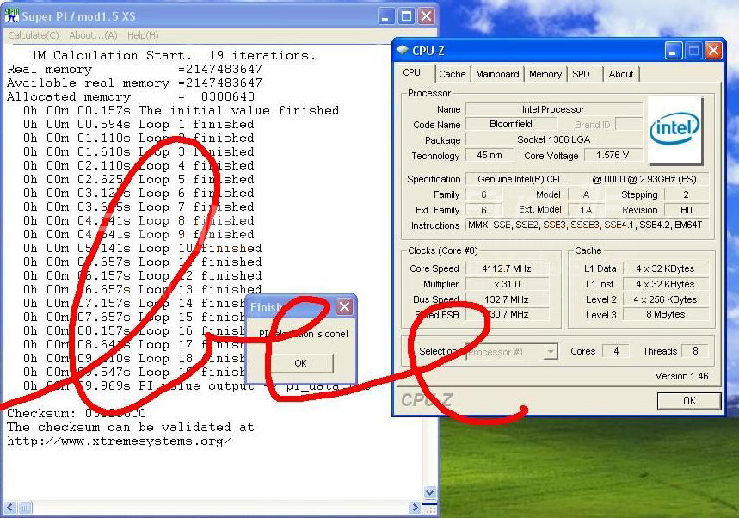Viewport: 739px width, 518px height.
Task: Click the horizontal scrollbar thumb in Super PI
Action: [26, 508]
